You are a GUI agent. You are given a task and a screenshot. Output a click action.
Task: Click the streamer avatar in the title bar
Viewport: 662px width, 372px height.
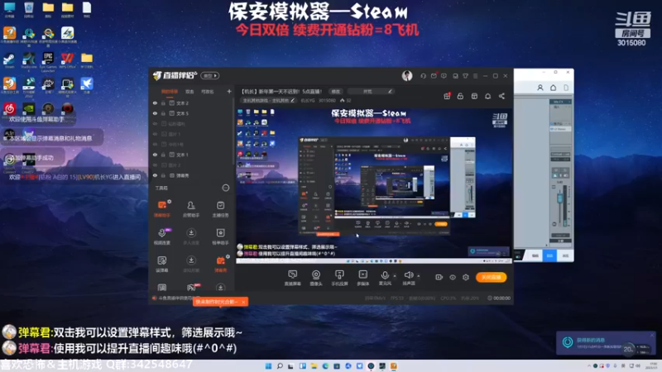point(407,75)
